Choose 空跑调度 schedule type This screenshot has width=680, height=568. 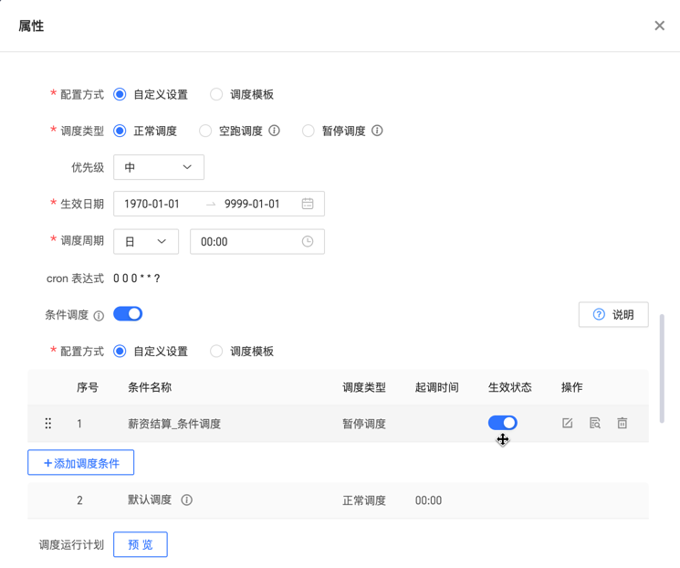point(205,131)
